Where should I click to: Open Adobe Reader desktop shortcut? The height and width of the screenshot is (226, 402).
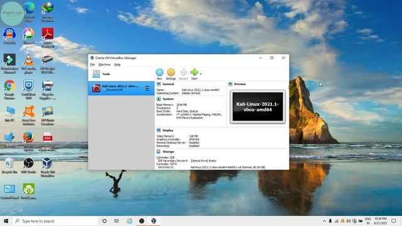click(x=48, y=38)
